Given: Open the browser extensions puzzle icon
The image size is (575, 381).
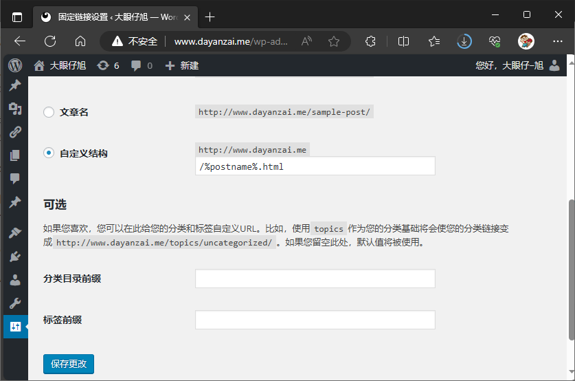Looking at the screenshot, I should point(371,41).
